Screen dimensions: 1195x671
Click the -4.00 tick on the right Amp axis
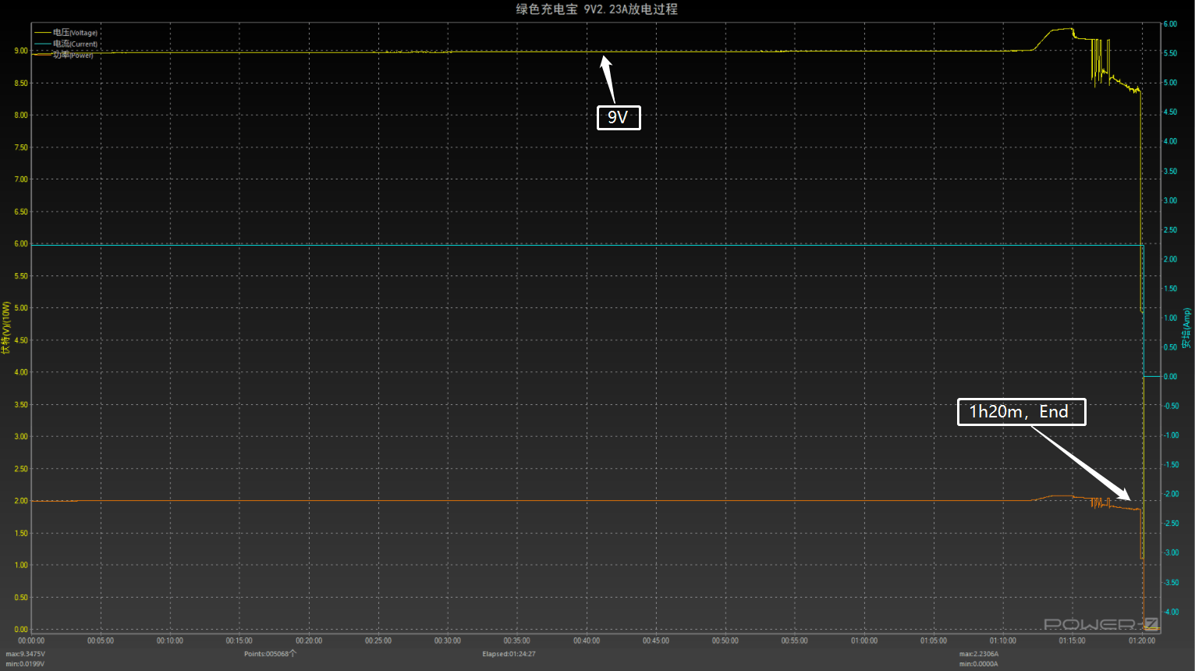(1171, 612)
